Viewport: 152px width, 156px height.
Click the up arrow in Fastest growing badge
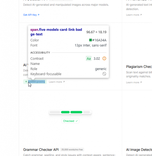click(x=26, y=82)
